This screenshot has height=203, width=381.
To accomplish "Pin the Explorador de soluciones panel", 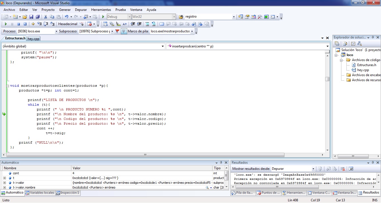I will click(373, 37).
